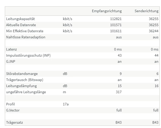Image resolution: width=161 pixels, height=128 pixels.
Task: Click the Trägersatz row label
Action: (15, 122)
